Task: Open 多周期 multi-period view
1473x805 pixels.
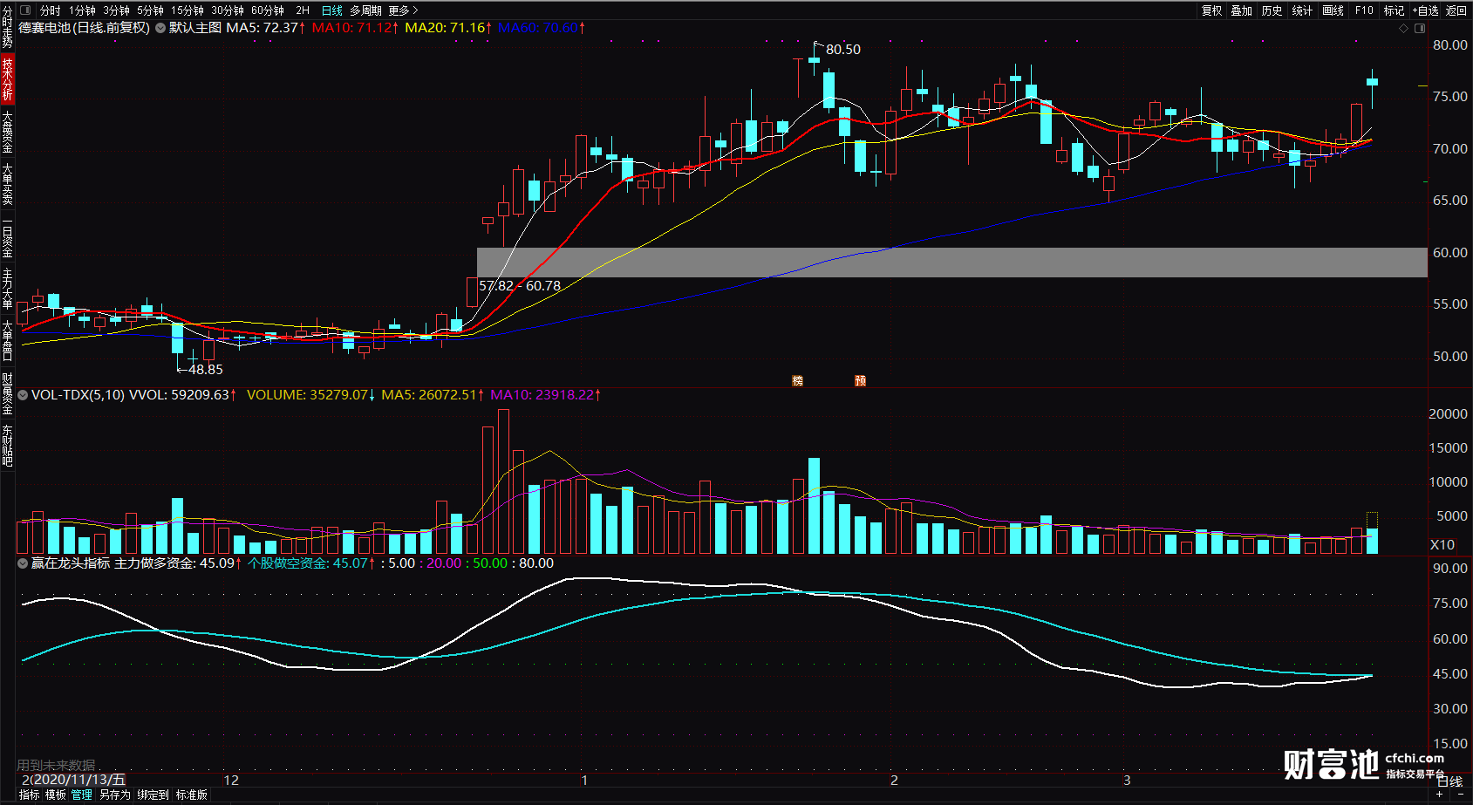Action: [x=365, y=10]
